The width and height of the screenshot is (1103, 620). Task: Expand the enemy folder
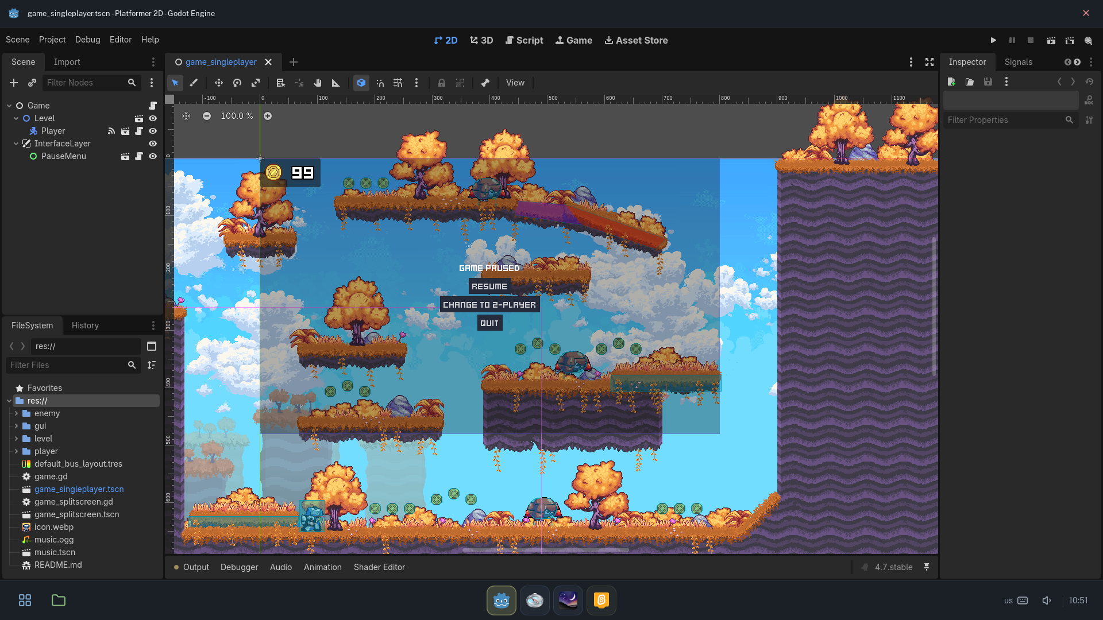click(x=16, y=413)
